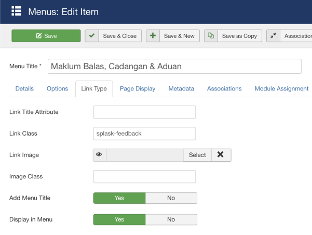
Task: Go to the Page Display tab
Action: tap(138, 89)
